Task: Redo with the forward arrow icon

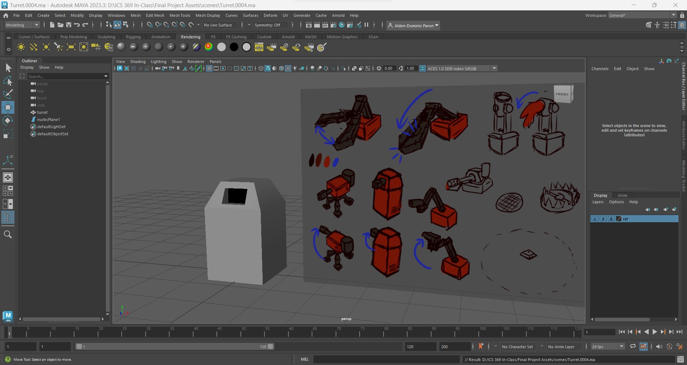Action: point(85,25)
